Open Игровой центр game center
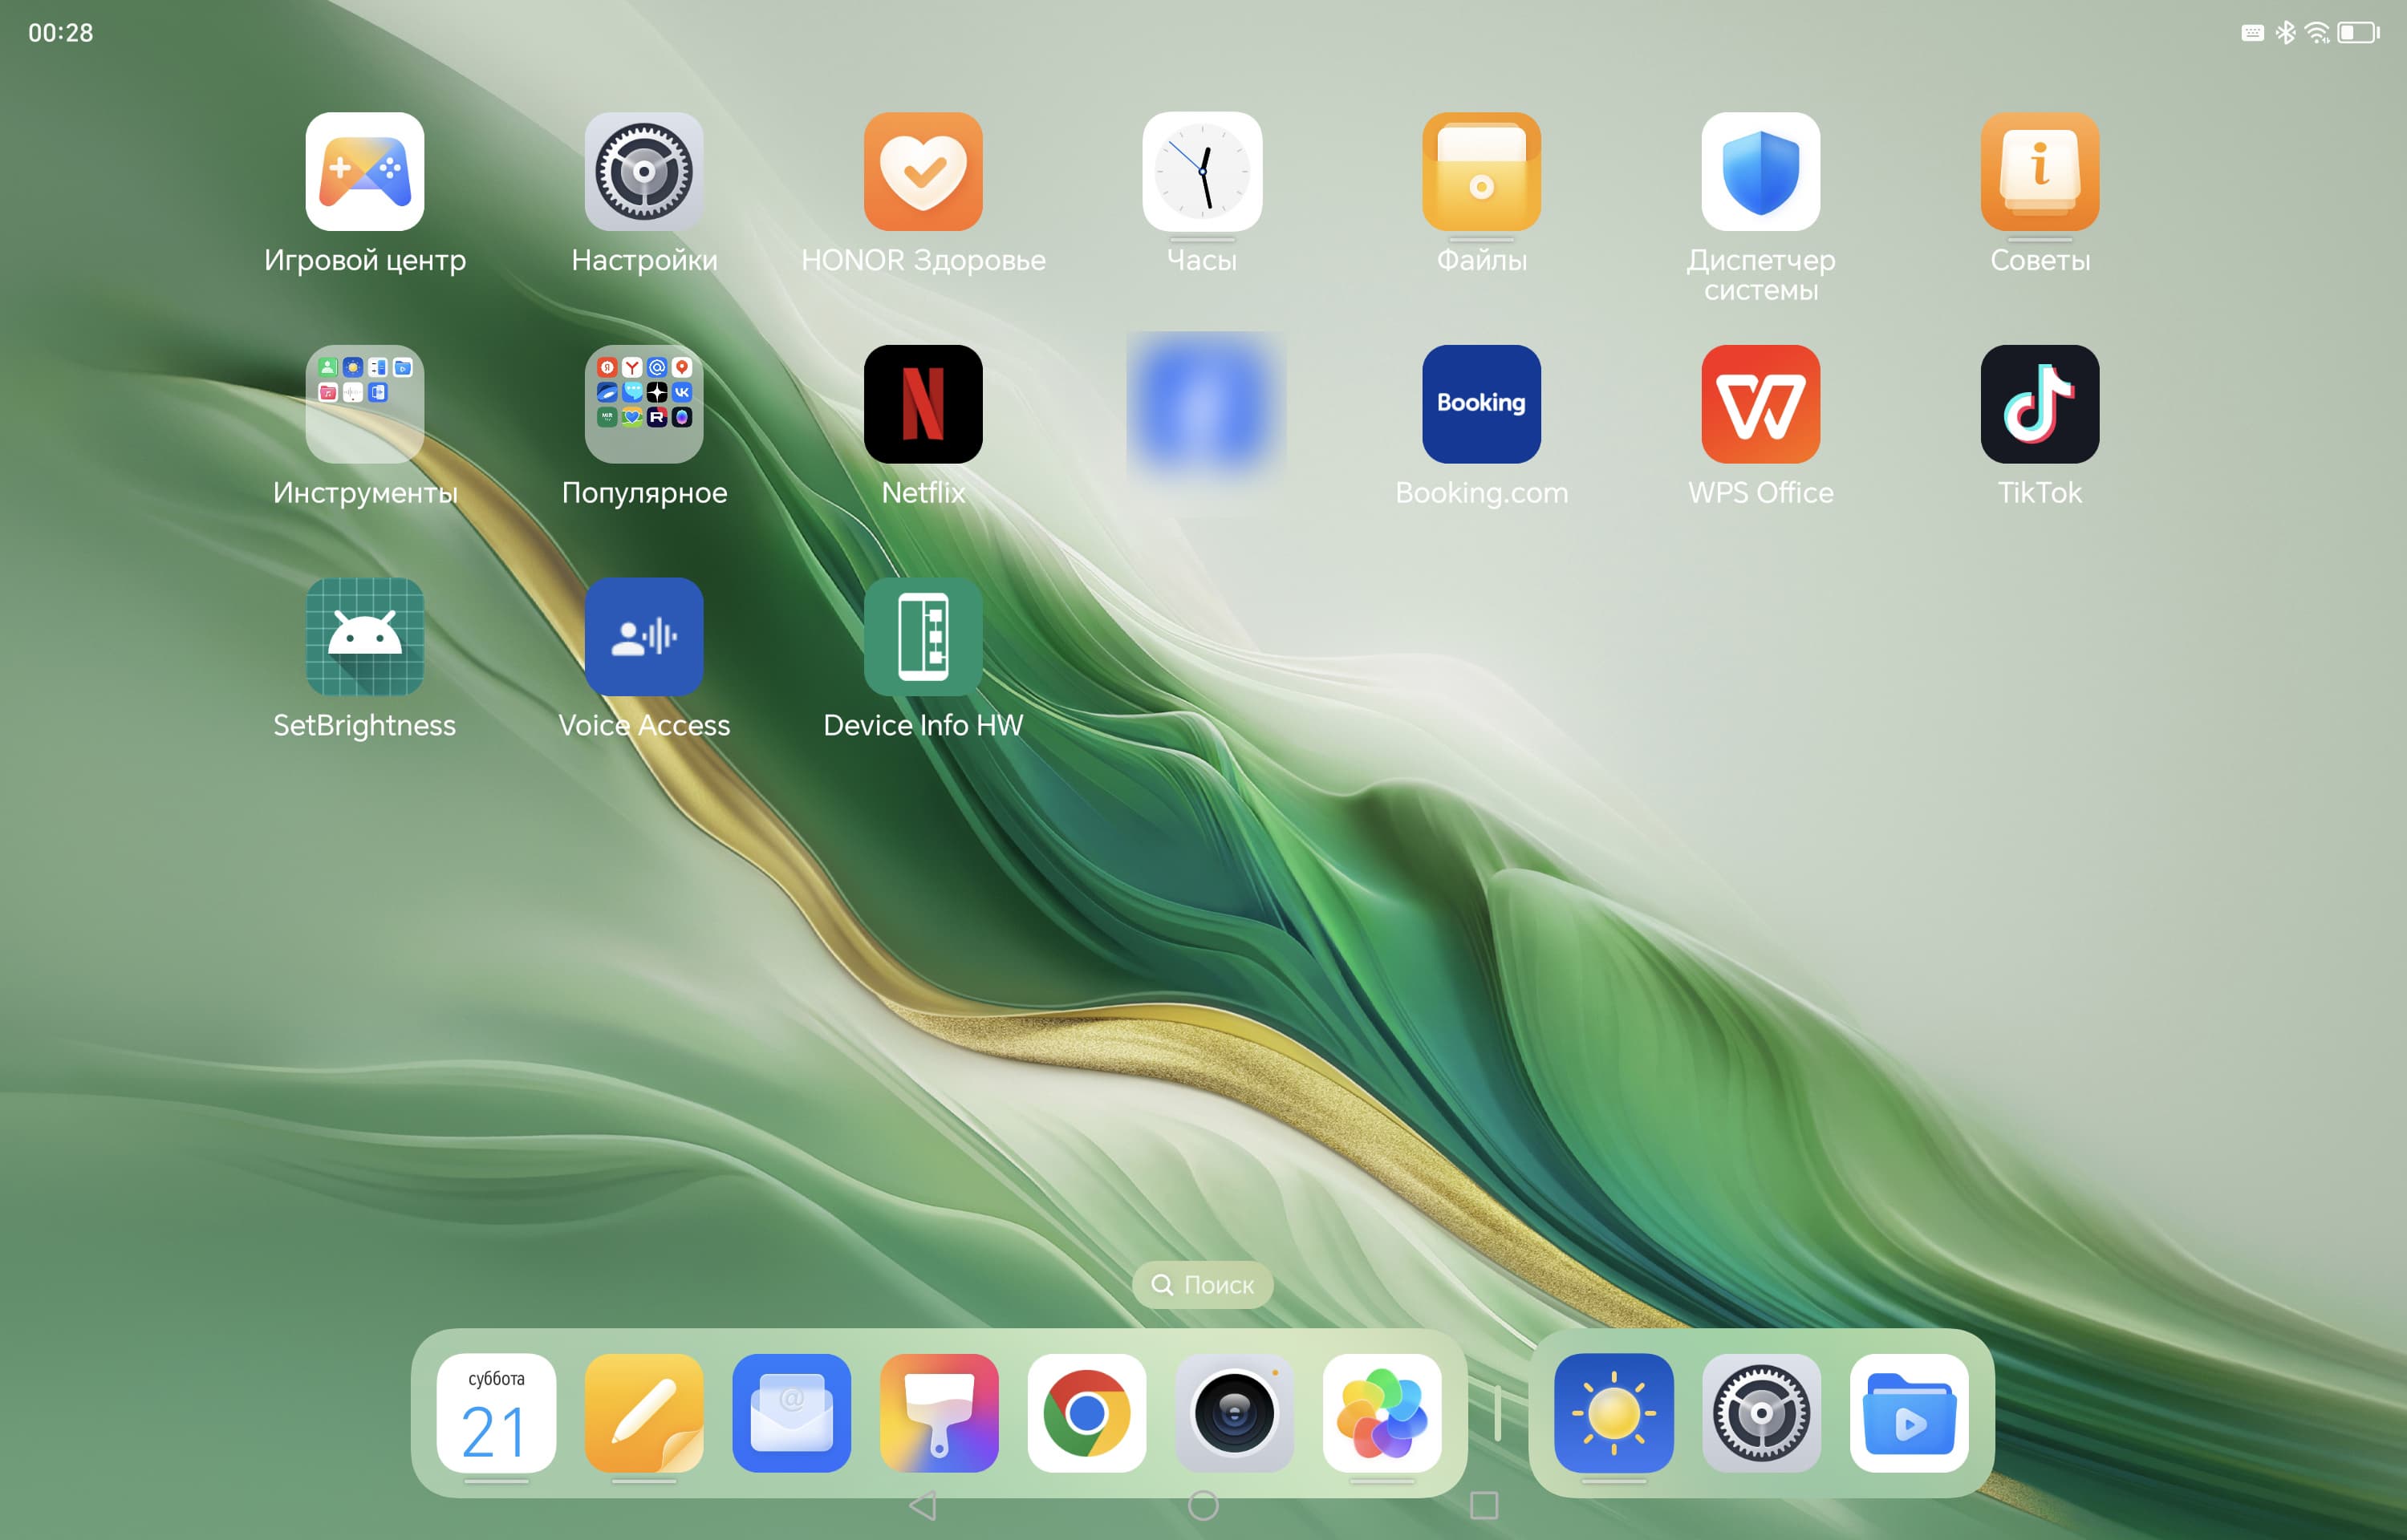Viewport: 2407px width, 1540px height. (x=364, y=172)
